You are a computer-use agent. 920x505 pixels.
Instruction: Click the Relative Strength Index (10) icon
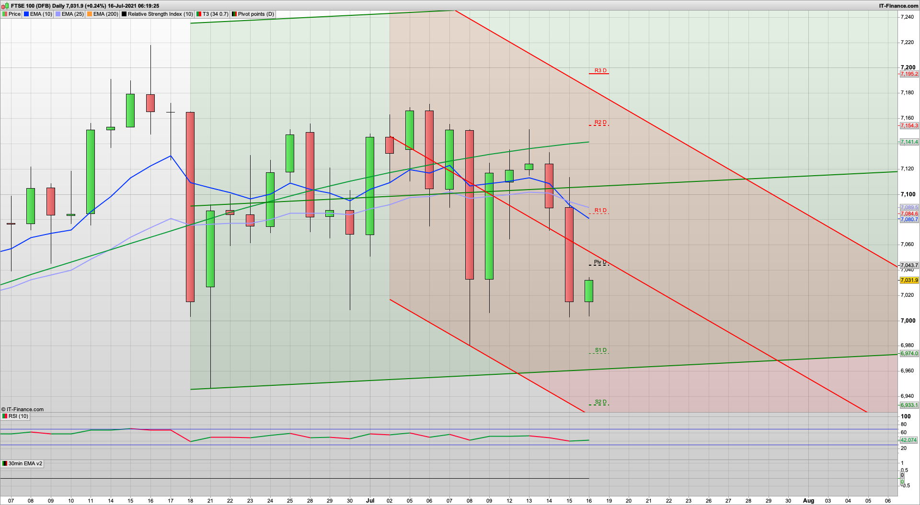pos(124,14)
